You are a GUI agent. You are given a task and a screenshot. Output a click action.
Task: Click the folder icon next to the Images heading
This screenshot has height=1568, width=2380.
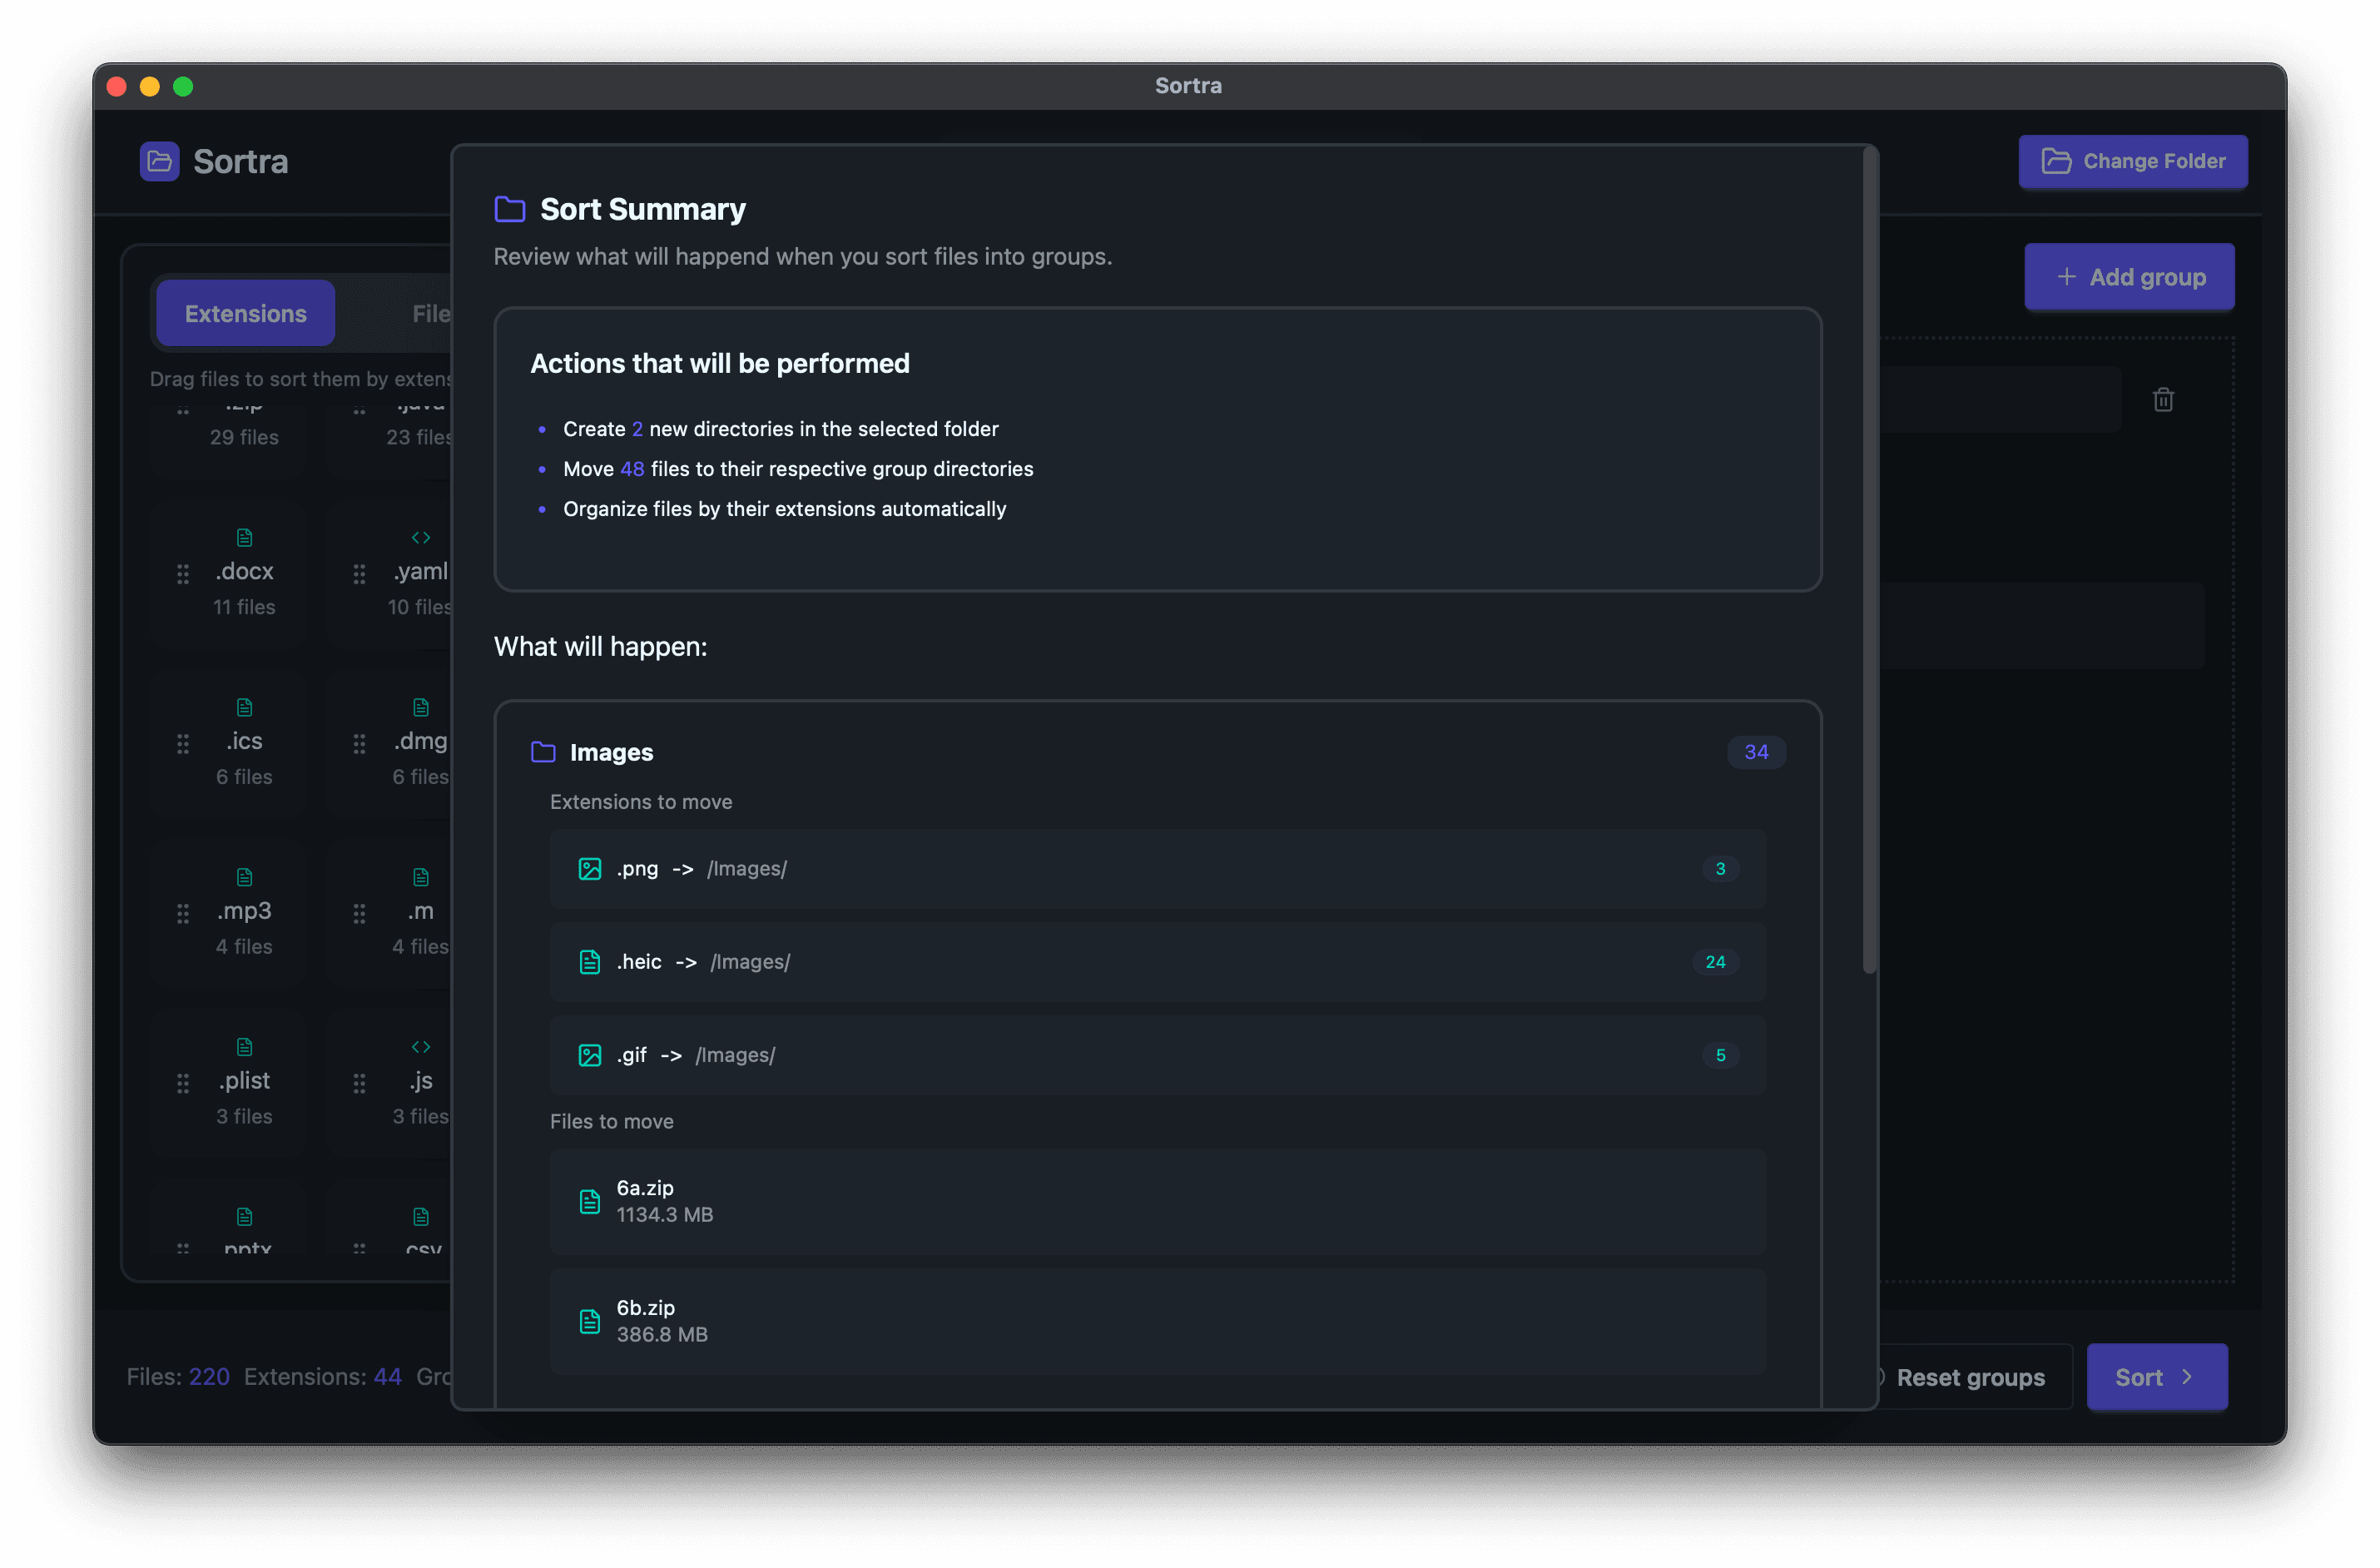(x=543, y=752)
